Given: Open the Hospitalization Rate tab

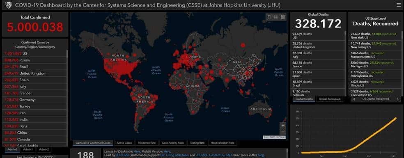Looking at the screenshot, I should tap(223, 143).
